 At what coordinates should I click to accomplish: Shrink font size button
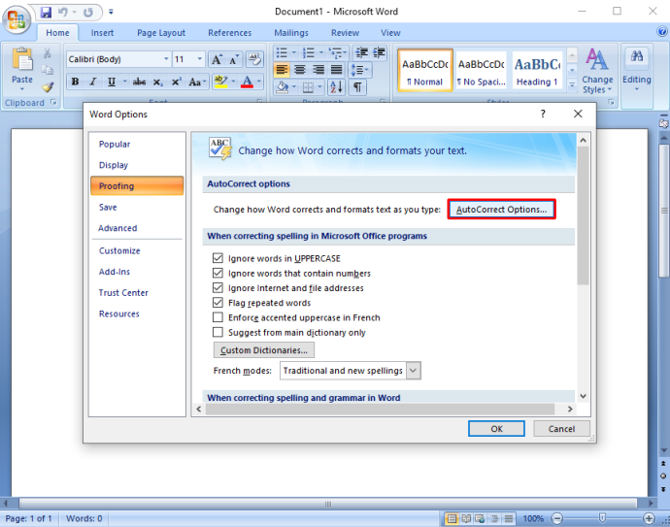(x=234, y=59)
